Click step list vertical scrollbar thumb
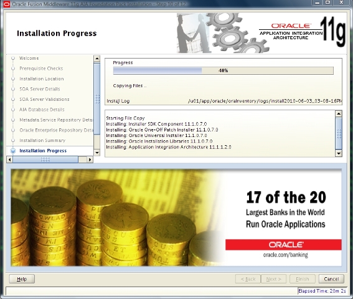The image size is (353, 299). coord(96,98)
